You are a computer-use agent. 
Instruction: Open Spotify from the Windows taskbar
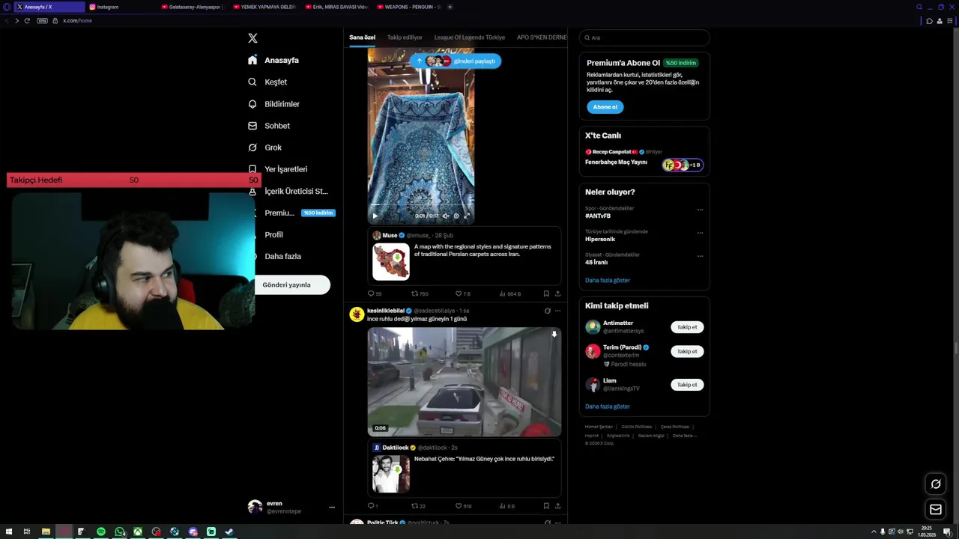tap(101, 532)
